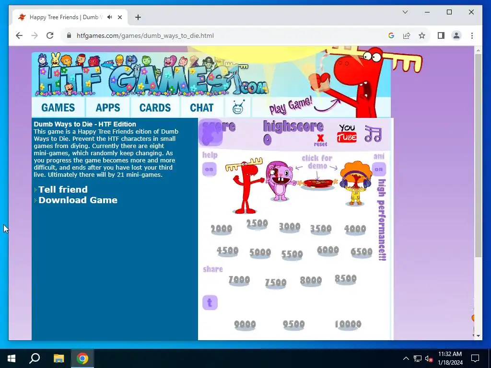Click the 5000 score milestone
Viewport: 491px width, 368px height.
click(x=260, y=253)
